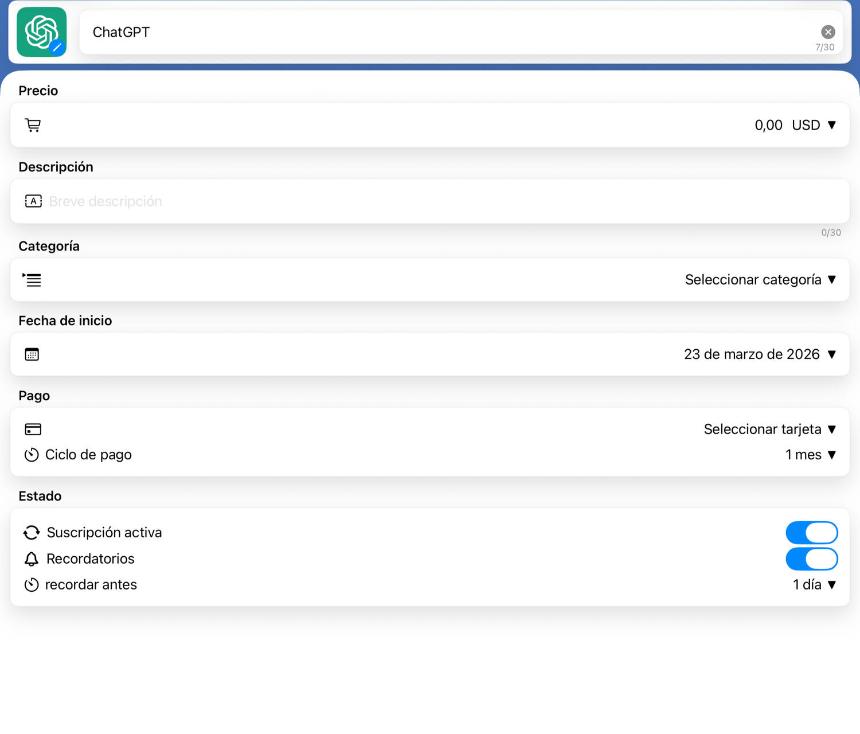The width and height of the screenshot is (860, 734).
Task: Change the start date 23 de marzo de 2026
Action: tap(759, 354)
